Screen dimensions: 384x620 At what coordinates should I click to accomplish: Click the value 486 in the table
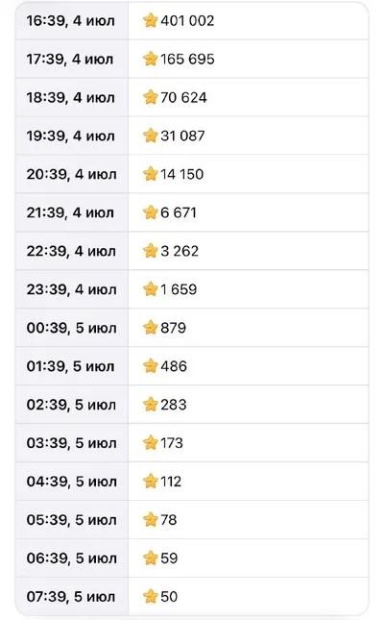click(174, 366)
